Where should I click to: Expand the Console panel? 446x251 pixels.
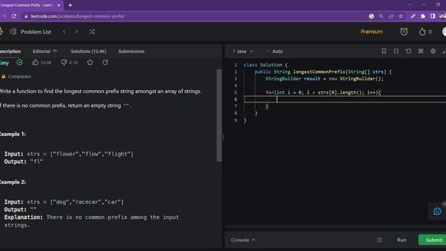point(243,240)
